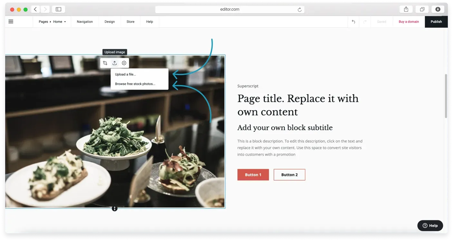Click the Saved status button
453x241 pixels.
coord(381,22)
